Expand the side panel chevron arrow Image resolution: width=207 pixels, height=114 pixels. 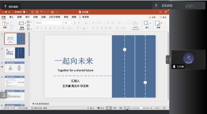click(168, 60)
